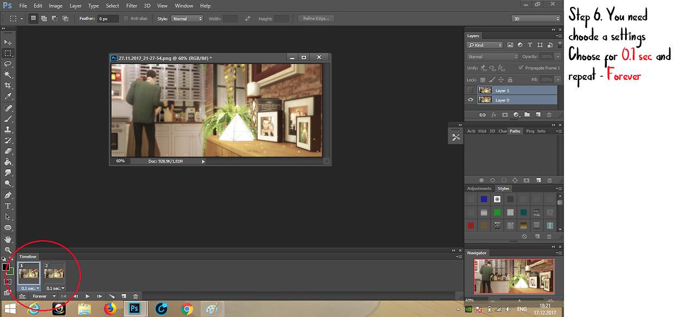Switch to the Adjustments tab
Viewport: 691px width, 317px height.
pos(479,188)
